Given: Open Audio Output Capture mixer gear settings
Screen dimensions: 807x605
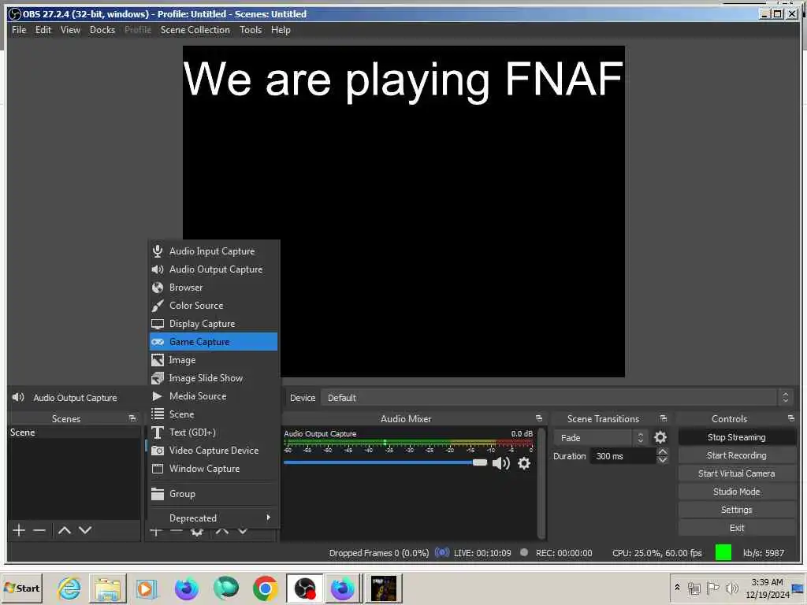Looking at the screenshot, I should coord(524,463).
